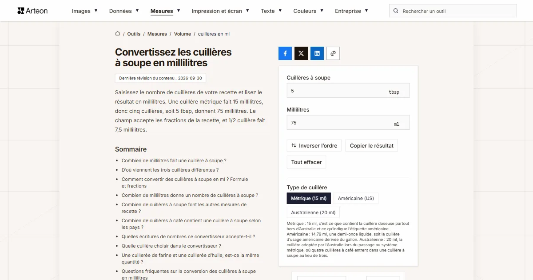Click Tout effacer button
This screenshot has height=280, width=533.
306,162
